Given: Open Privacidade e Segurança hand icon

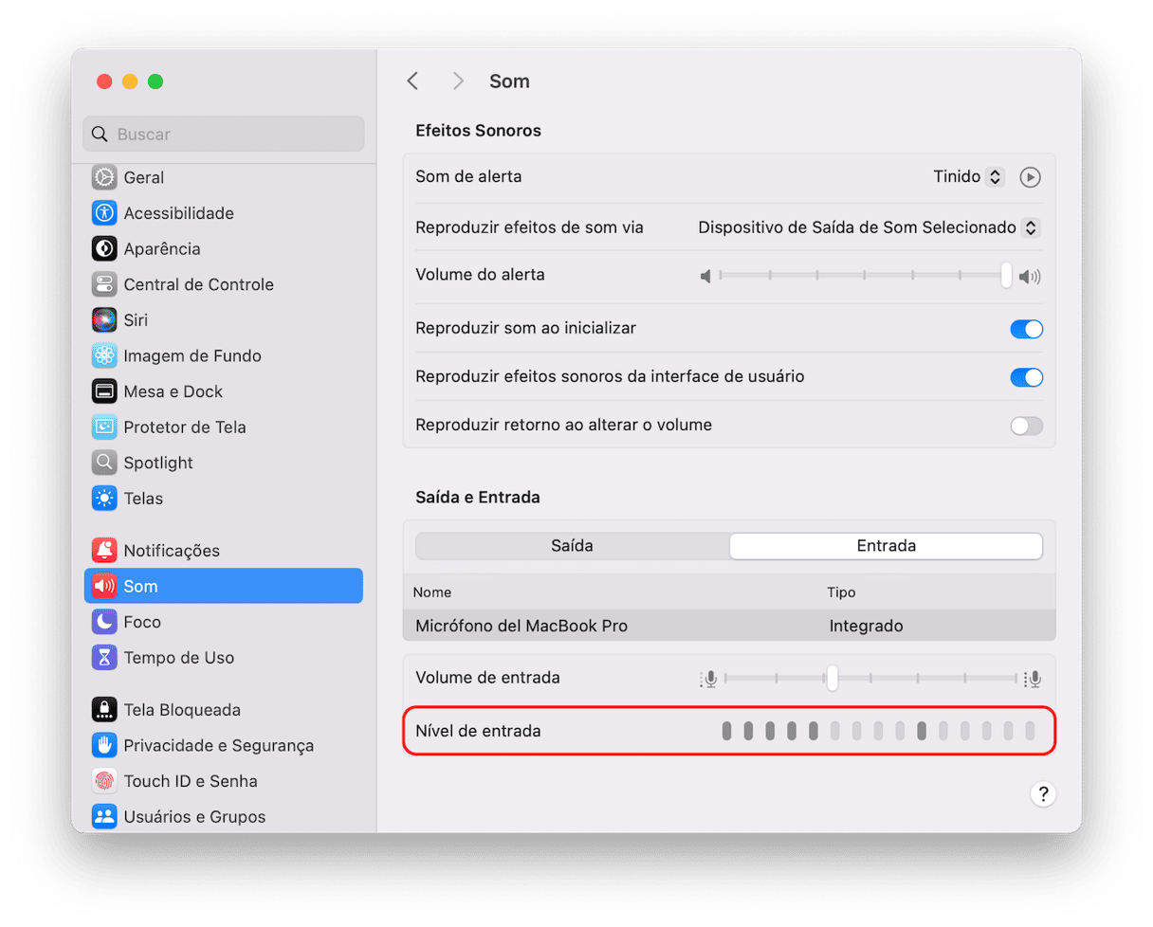Looking at the screenshot, I should 104,746.
